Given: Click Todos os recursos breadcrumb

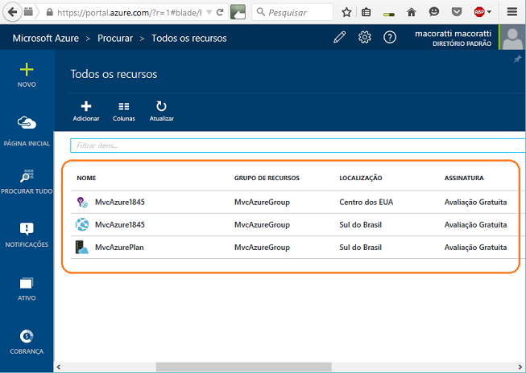Looking at the screenshot, I should point(188,39).
